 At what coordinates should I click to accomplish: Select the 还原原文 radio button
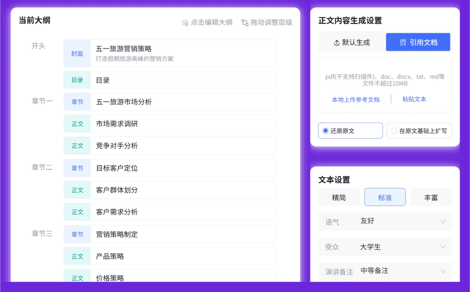click(x=325, y=130)
